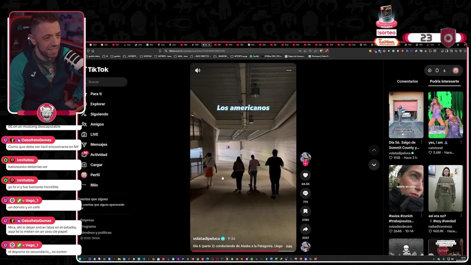The width and height of the screenshot is (471, 265).
Task: Click the Buscar search field
Action: pos(106,82)
